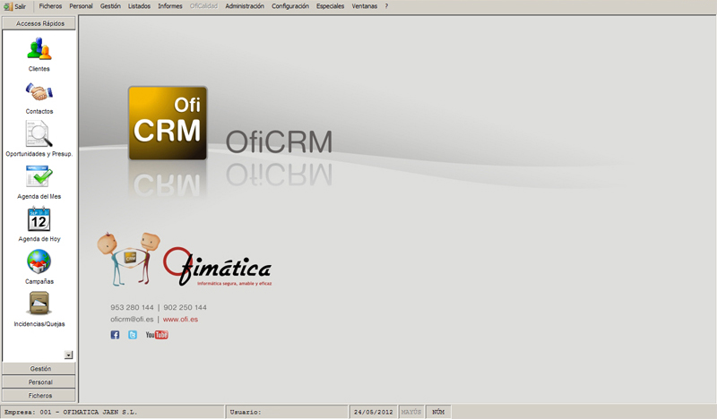Open the Gestión menu in menu bar
This screenshot has width=717, height=419.
[x=110, y=6]
